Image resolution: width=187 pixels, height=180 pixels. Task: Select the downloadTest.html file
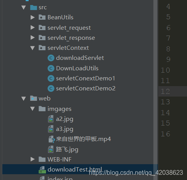pos(75,170)
